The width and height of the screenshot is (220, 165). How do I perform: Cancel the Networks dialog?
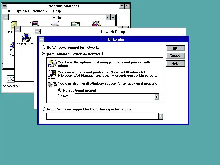[175, 56]
